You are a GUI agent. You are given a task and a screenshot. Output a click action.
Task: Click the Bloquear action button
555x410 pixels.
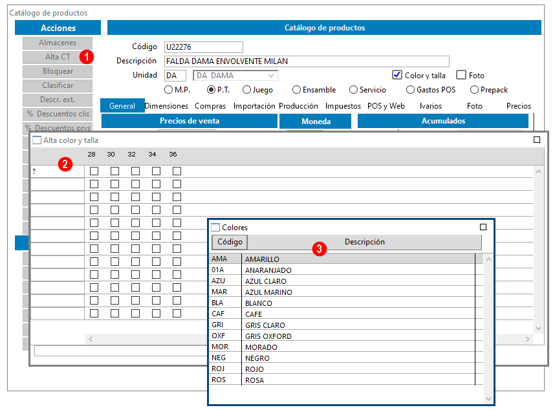58,71
